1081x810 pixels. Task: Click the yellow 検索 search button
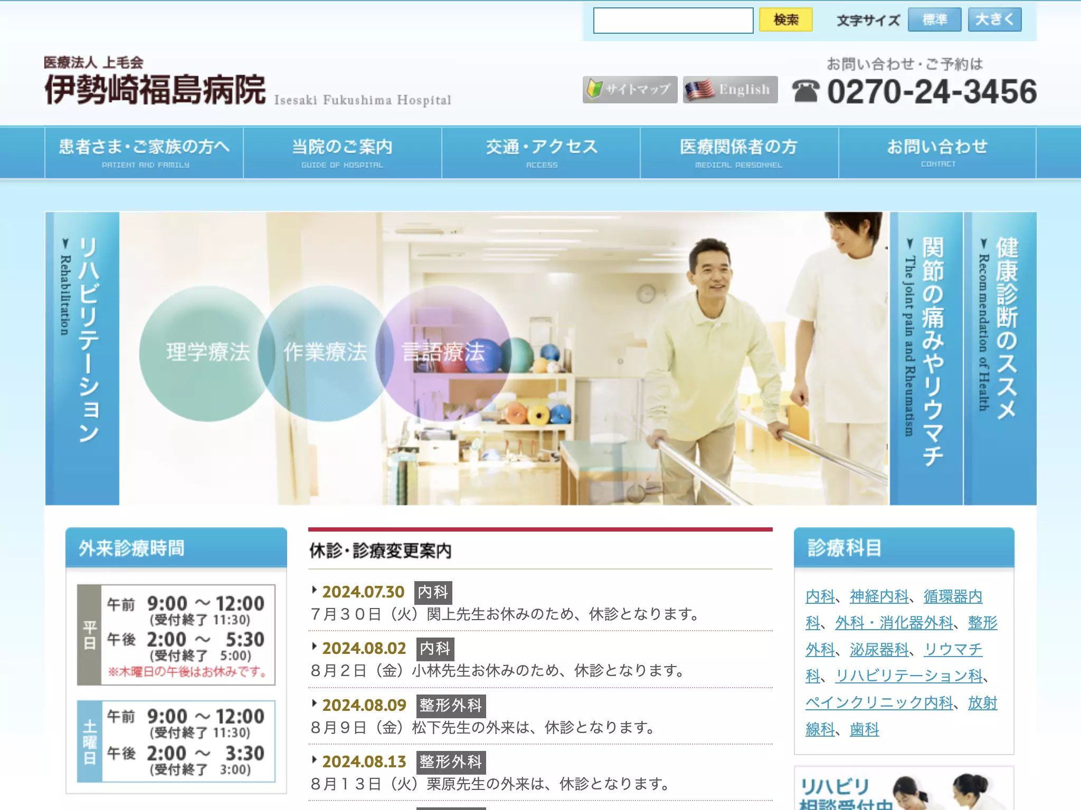coord(785,20)
